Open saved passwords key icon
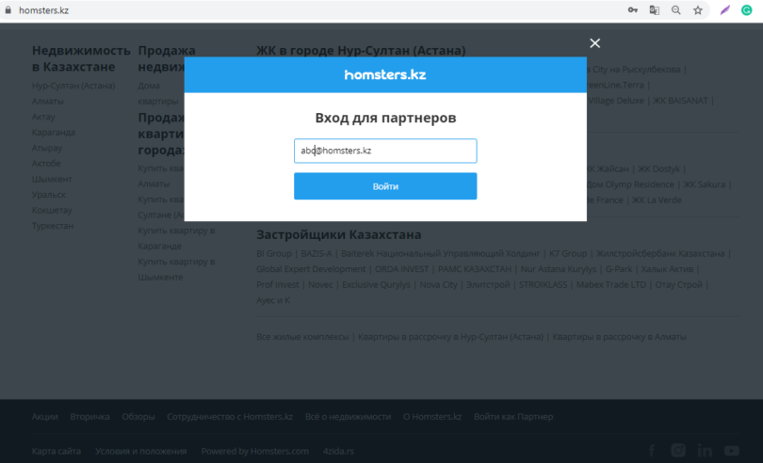763x463 pixels. click(631, 9)
